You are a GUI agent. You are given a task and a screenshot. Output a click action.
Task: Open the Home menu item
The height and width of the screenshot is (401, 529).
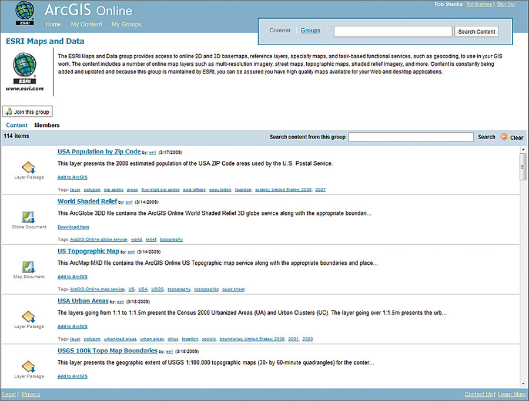pyautogui.click(x=53, y=24)
